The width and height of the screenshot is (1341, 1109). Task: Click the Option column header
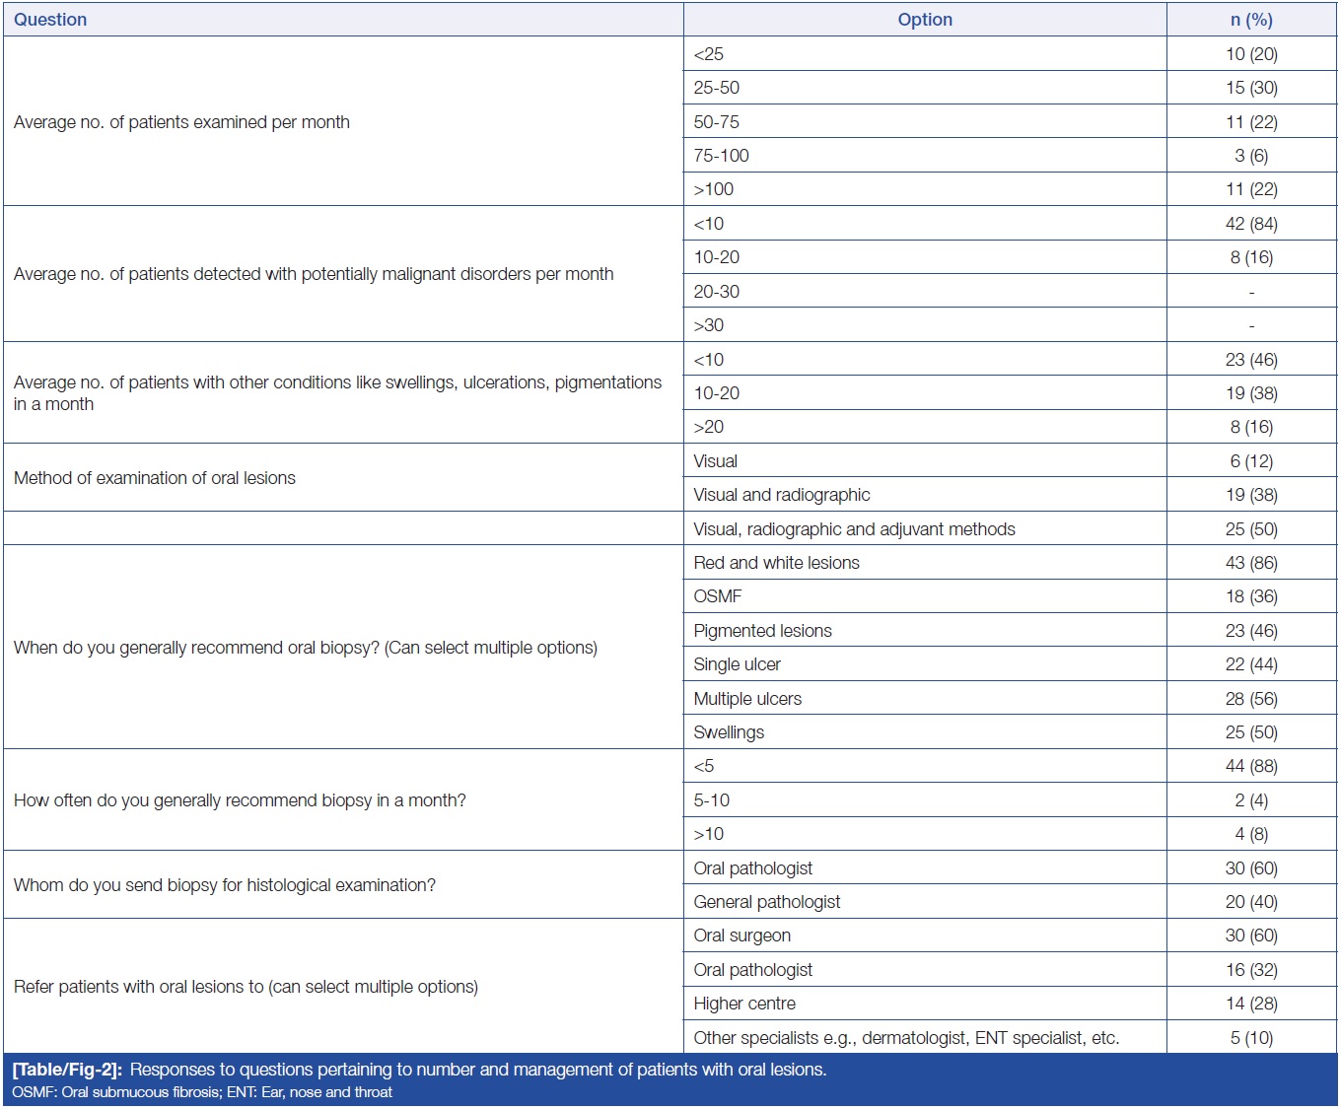924,20
